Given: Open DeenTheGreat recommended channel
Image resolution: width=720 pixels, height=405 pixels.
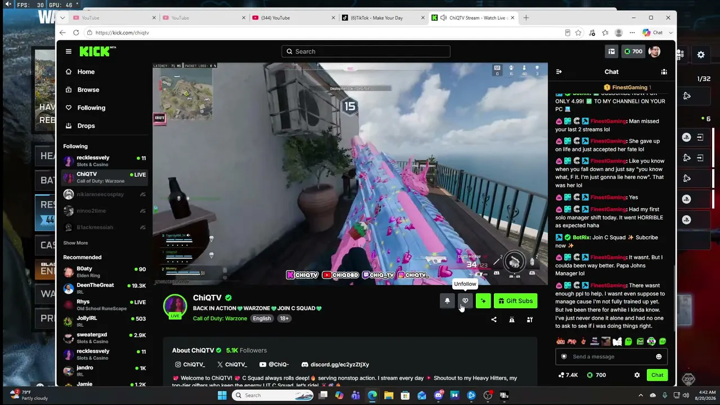Looking at the screenshot, I should [105, 289].
